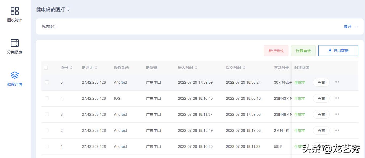Open the 分类报表 sidebar icon
The height and width of the screenshot is (158, 365).
(x=15, y=43)
